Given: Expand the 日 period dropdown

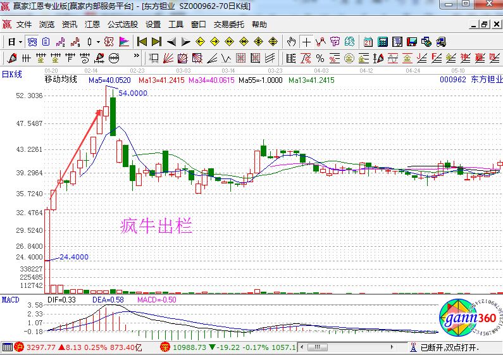Looking at the screenshot, I should [x=15, y=42].
